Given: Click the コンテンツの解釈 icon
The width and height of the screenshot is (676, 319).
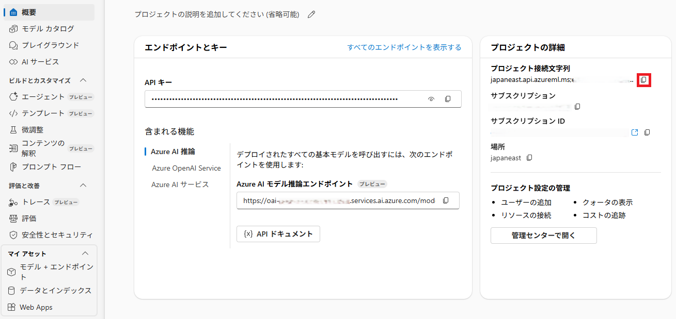Looking at the screenshot, I should click(13, 148).
